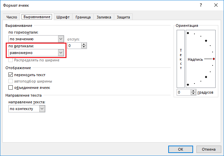The width and height of the screenshot is (224, 156).
Task: Increase the отступ spinner value
Action: (84, 44)
